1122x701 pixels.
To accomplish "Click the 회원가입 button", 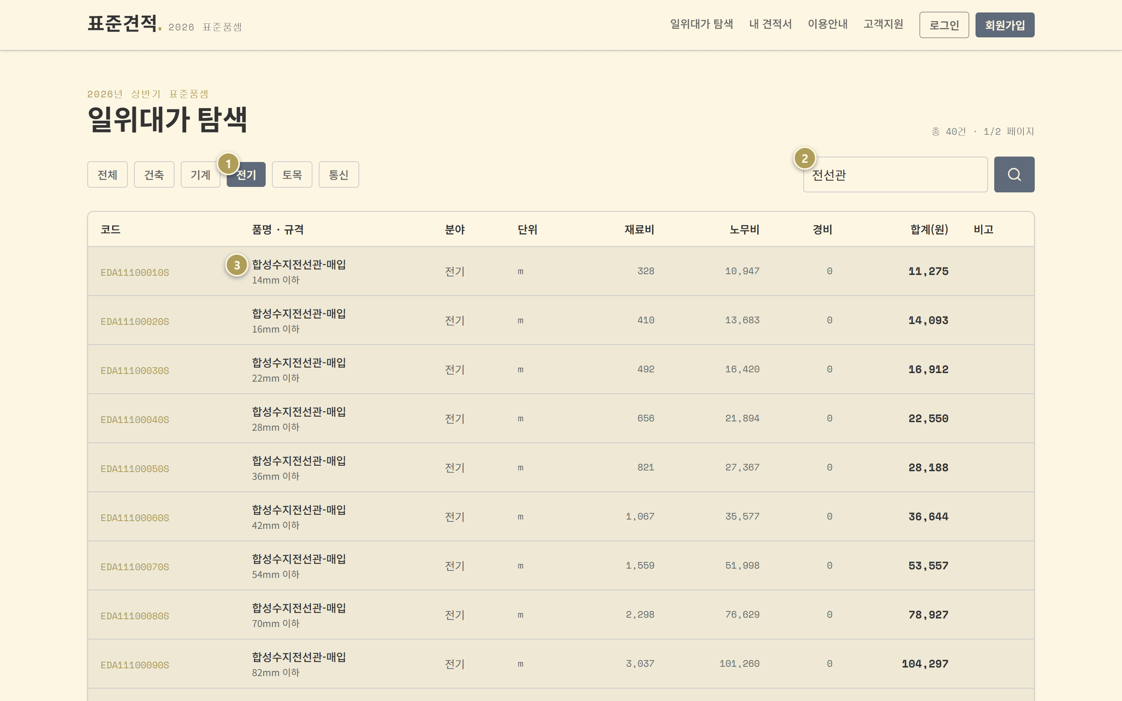I will (1005, 25).
